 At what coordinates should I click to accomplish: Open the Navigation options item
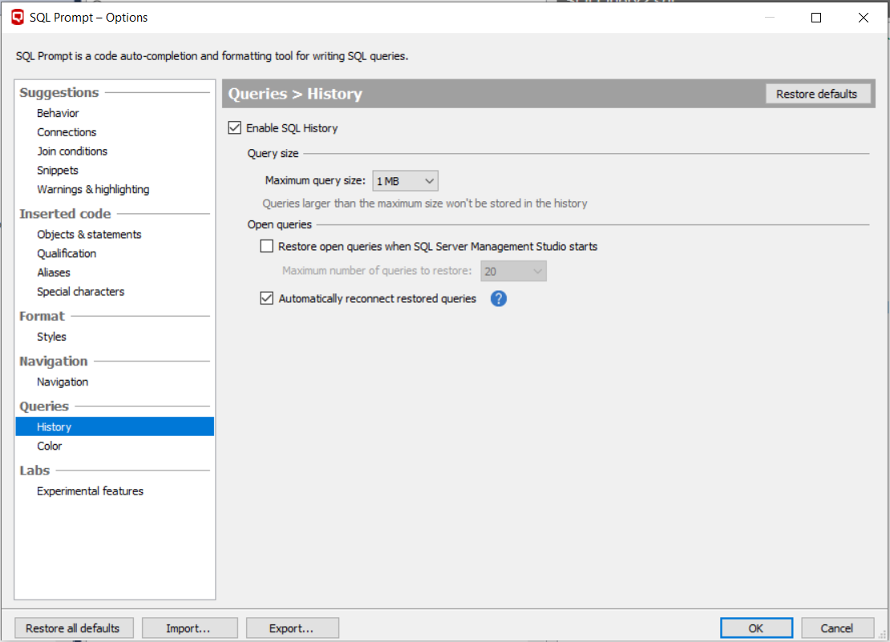tap(63, 382)
